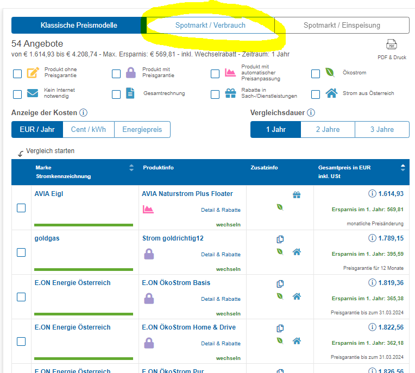Open Strom goldrichtig12 product link
The height and width of the screenshot is (373, 415).
(173, 238)
